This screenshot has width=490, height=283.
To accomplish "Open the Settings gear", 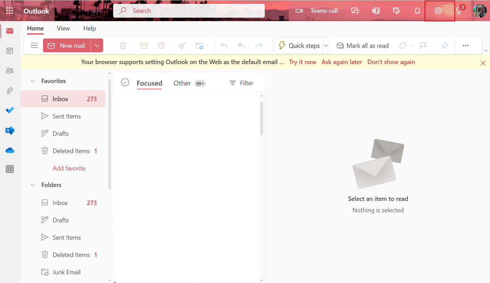I will pyautogui.click(x=438, y=11).
